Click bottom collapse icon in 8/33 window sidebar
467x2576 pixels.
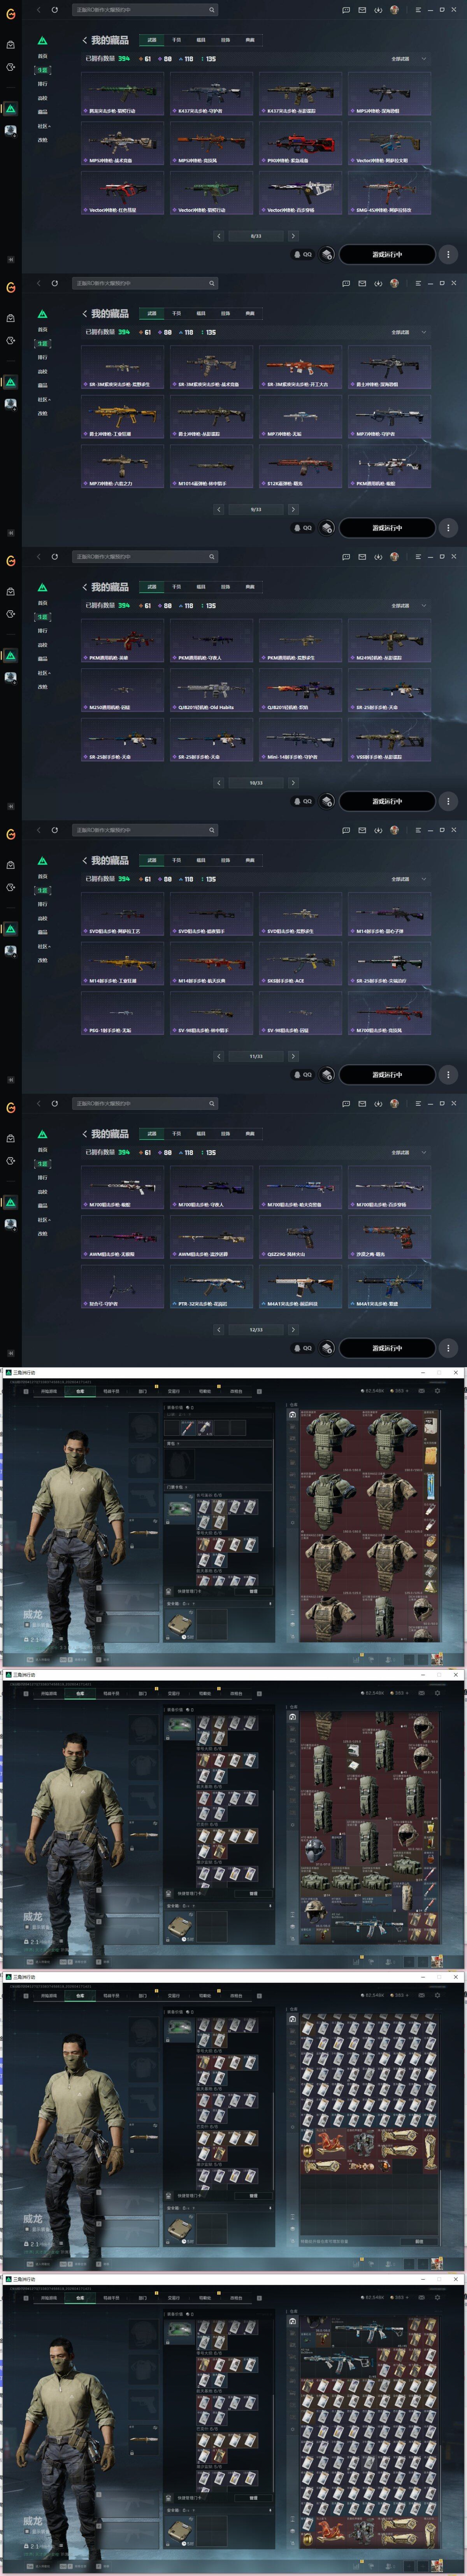click(x=10, y=260)
